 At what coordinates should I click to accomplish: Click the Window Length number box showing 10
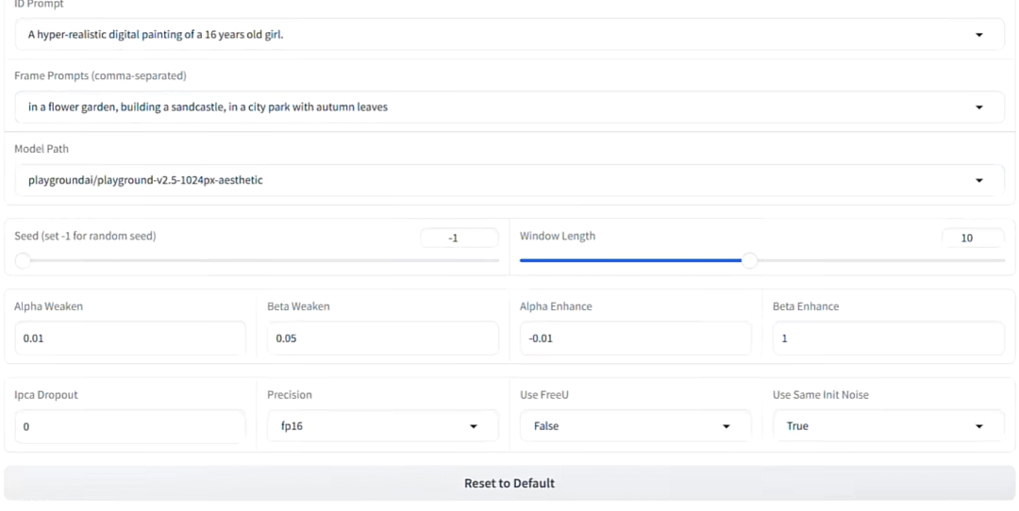point(973,238)
